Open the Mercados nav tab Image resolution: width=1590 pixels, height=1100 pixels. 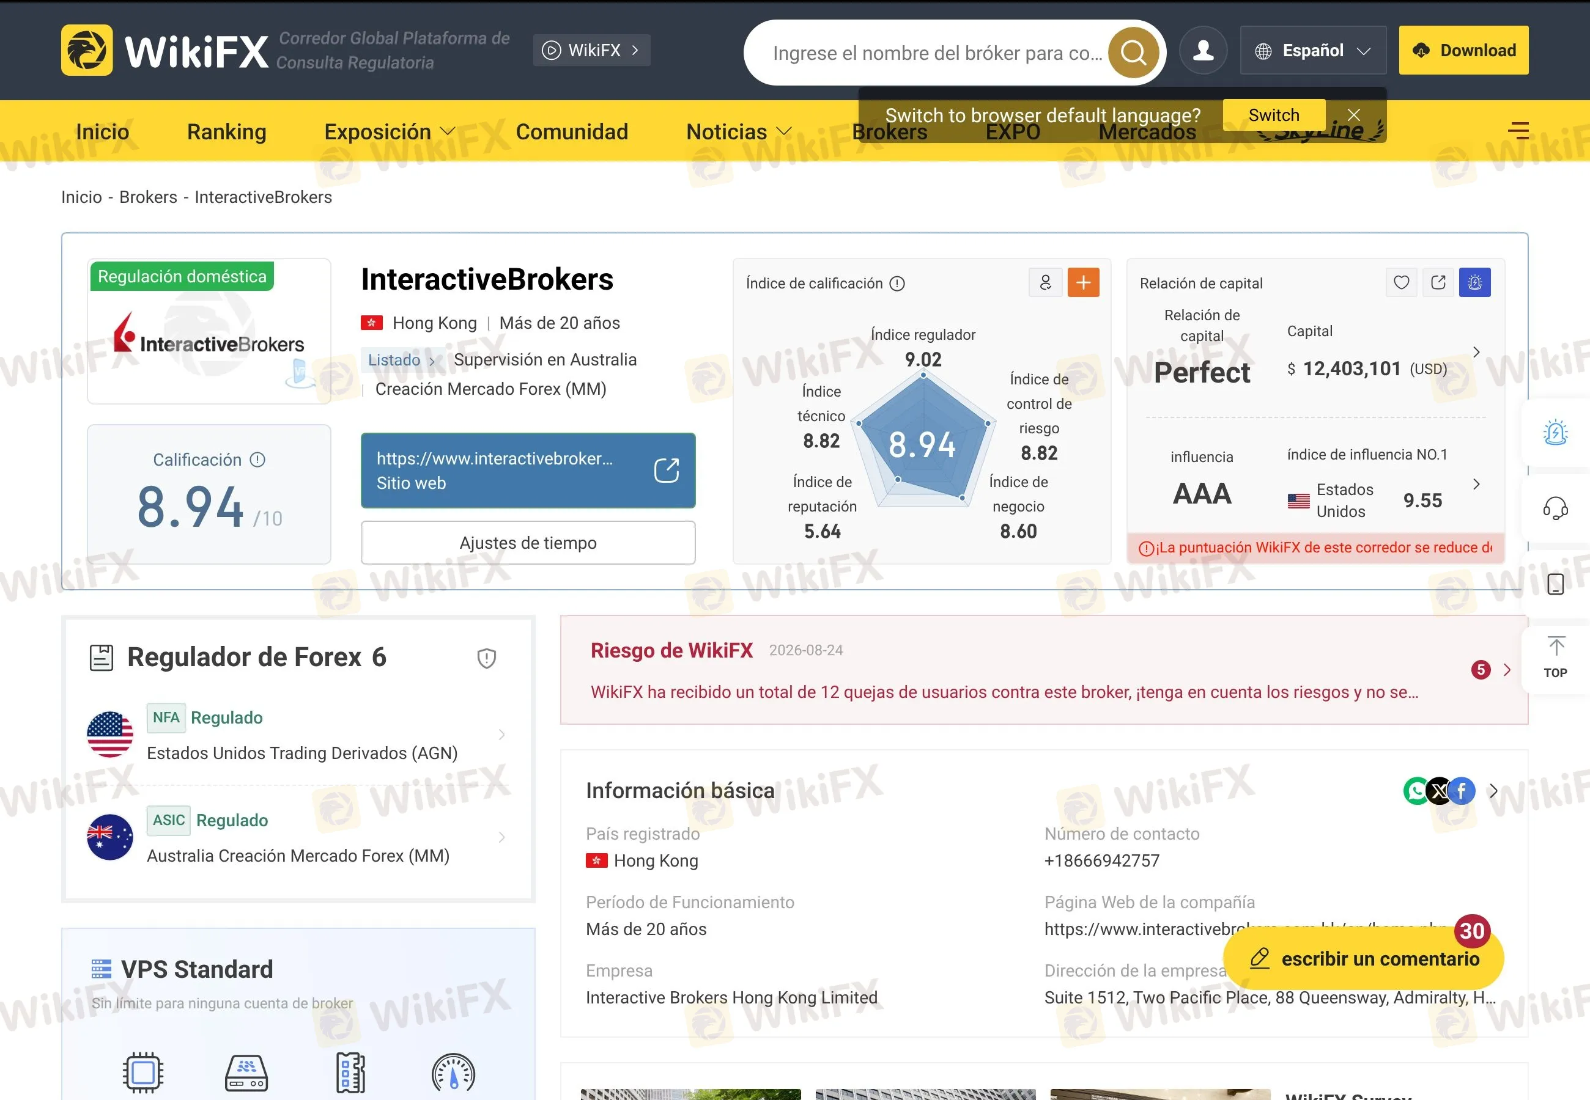(1147, 131)
